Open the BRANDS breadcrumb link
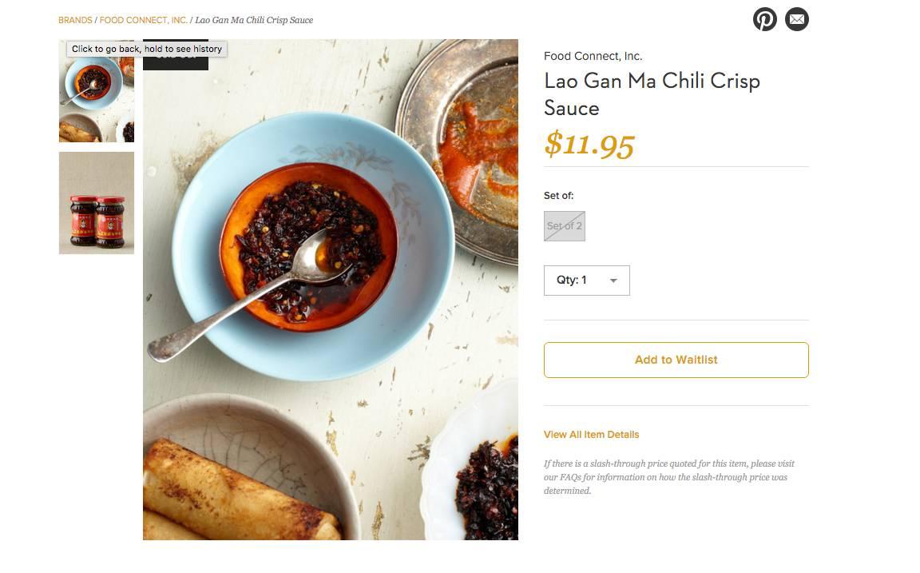 (75, 20)
